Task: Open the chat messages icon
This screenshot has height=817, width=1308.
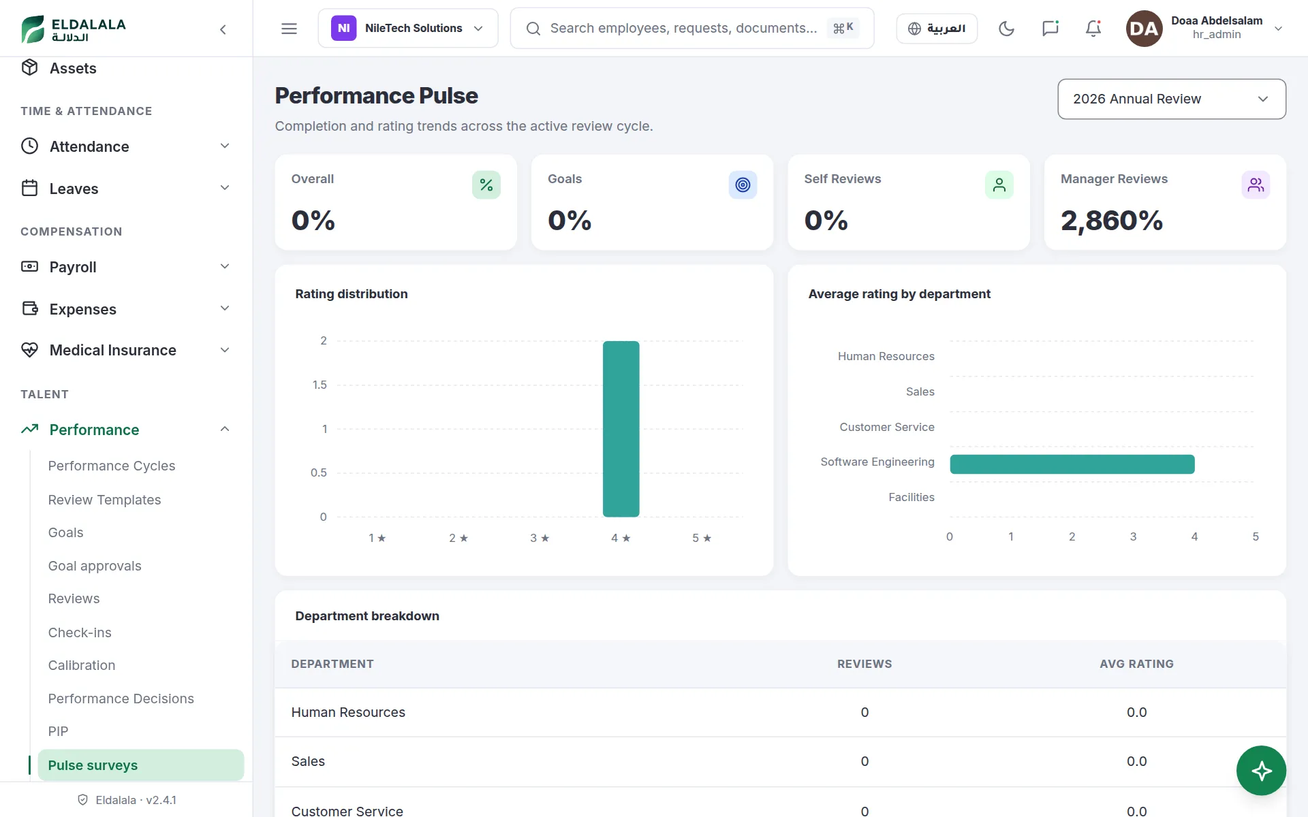Action: (1050, 29)
